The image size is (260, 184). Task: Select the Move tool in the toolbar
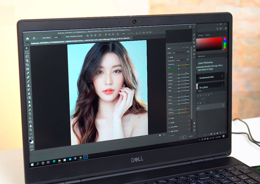[27, 48]
